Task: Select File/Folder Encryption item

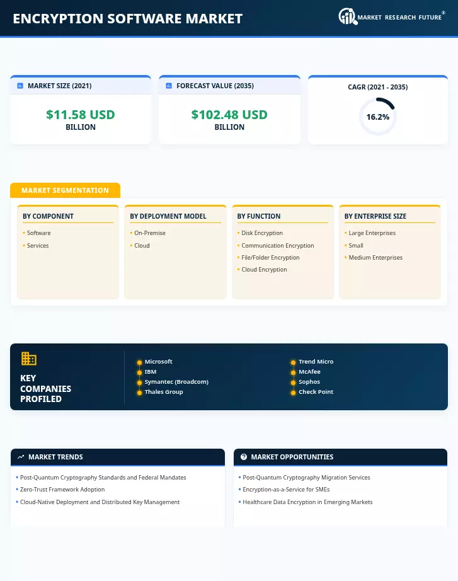Action: click(x=270, y=258)
